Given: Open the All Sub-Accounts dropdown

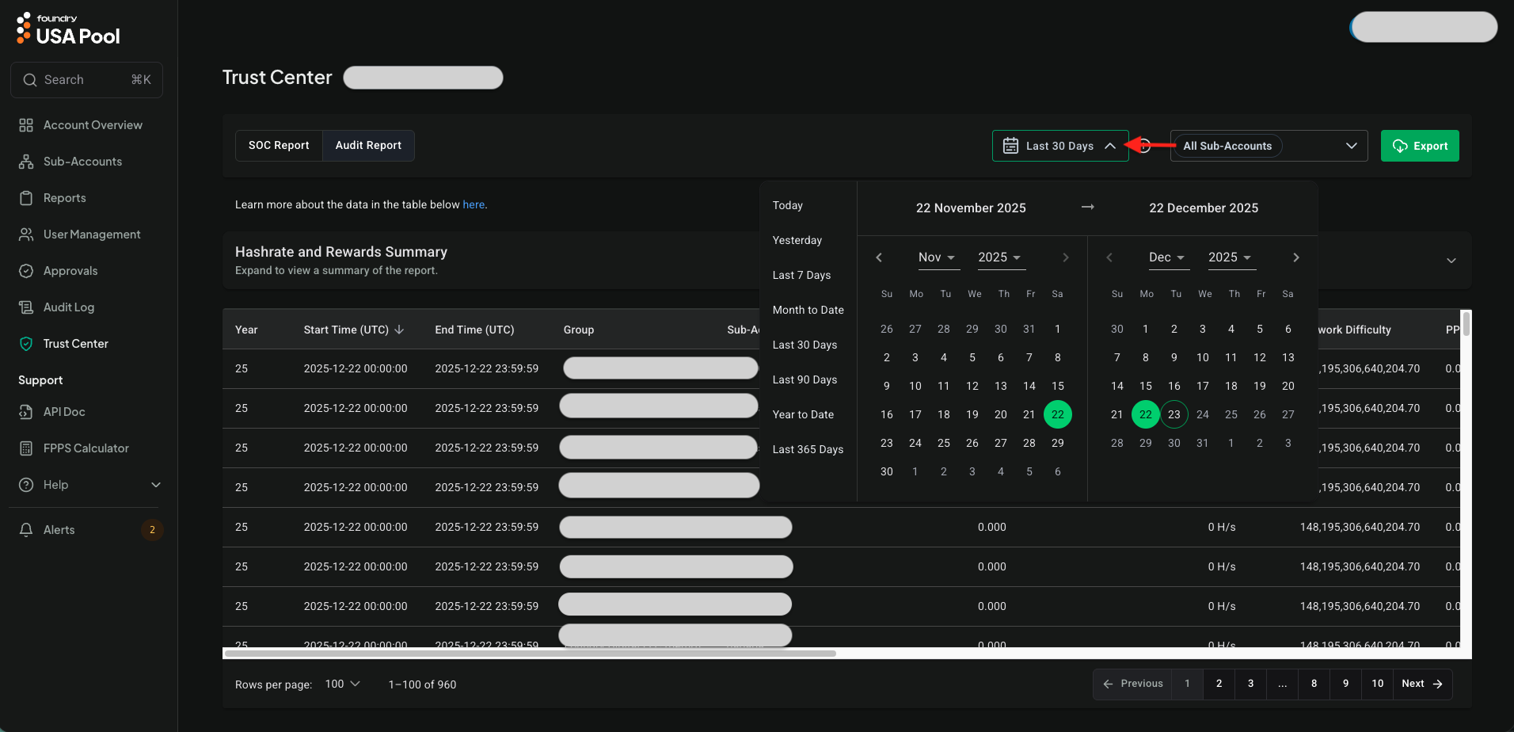Looking at the screenshot, I should pos(1351,146).
